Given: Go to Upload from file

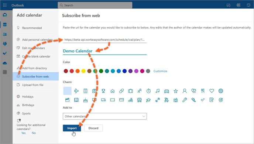Looking at the screenshot, I should click(x=33, y=85).
